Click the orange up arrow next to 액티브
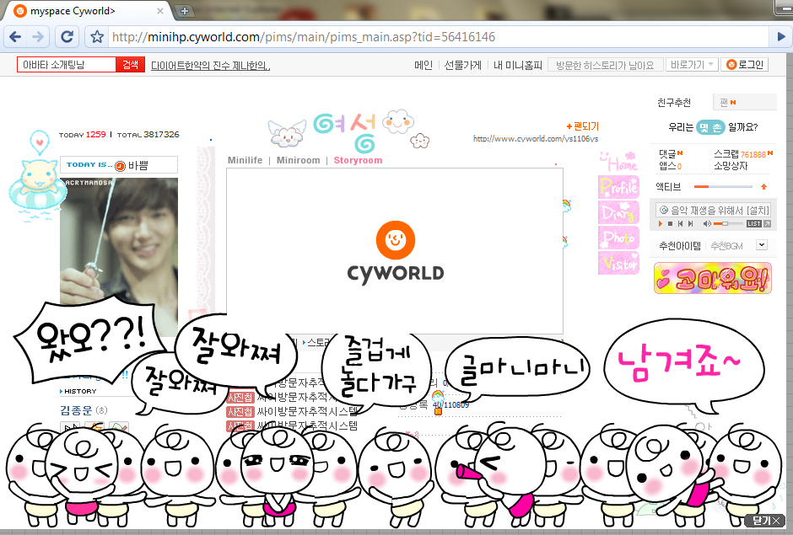Image resolution: width=793 pixels, height=535 pixels. point(763,186)
